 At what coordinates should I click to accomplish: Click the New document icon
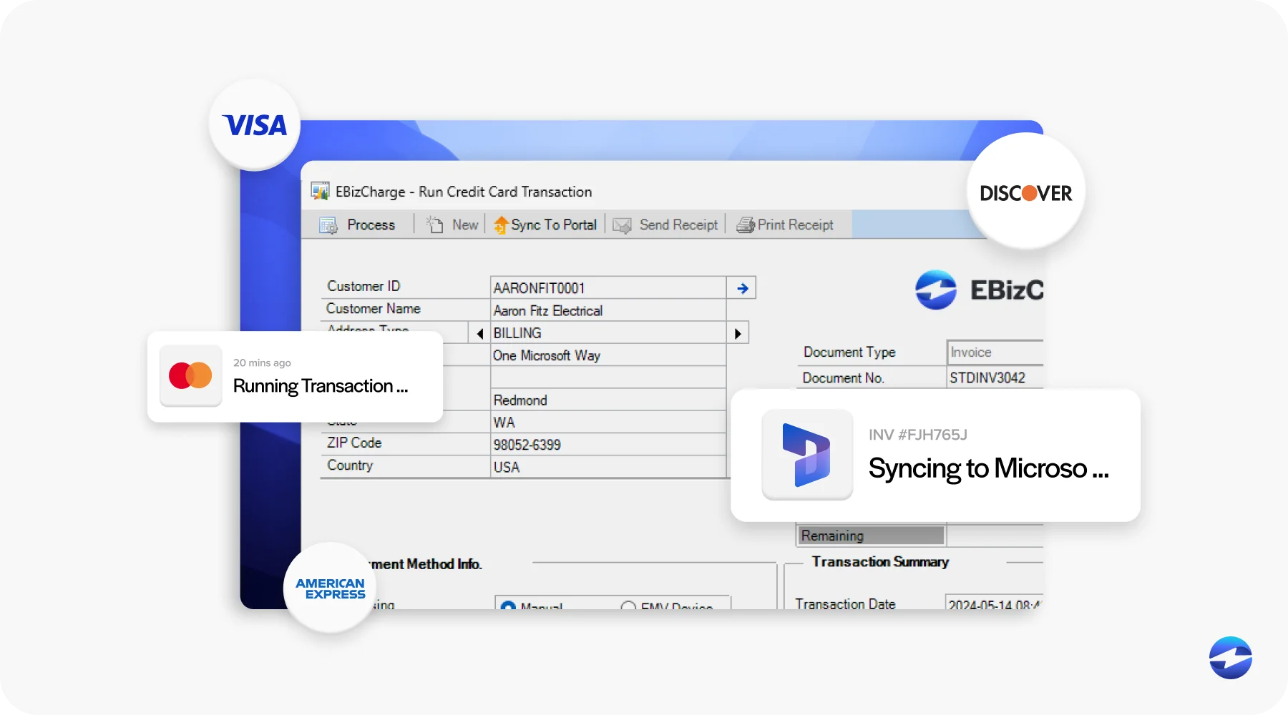coord(435,225)
